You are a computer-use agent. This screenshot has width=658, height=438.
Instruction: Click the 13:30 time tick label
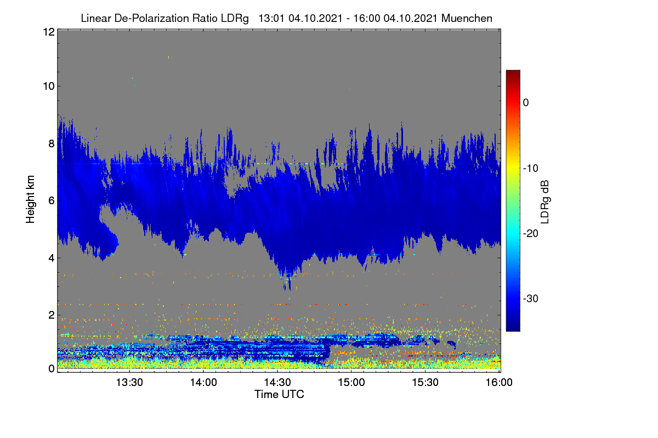(x=130, y=383)
